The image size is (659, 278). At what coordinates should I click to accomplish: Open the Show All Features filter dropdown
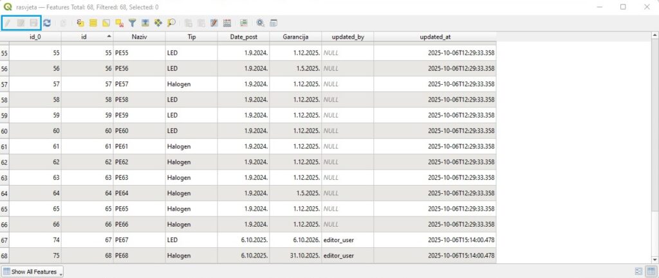tap(32, 272)
